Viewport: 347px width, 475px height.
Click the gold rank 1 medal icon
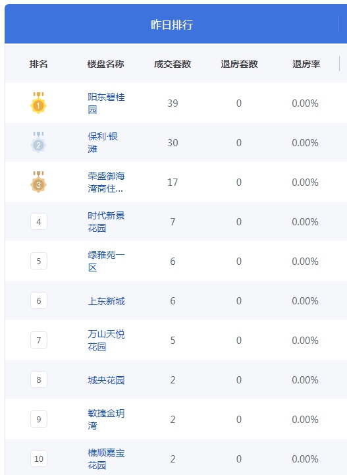point(38,103)
